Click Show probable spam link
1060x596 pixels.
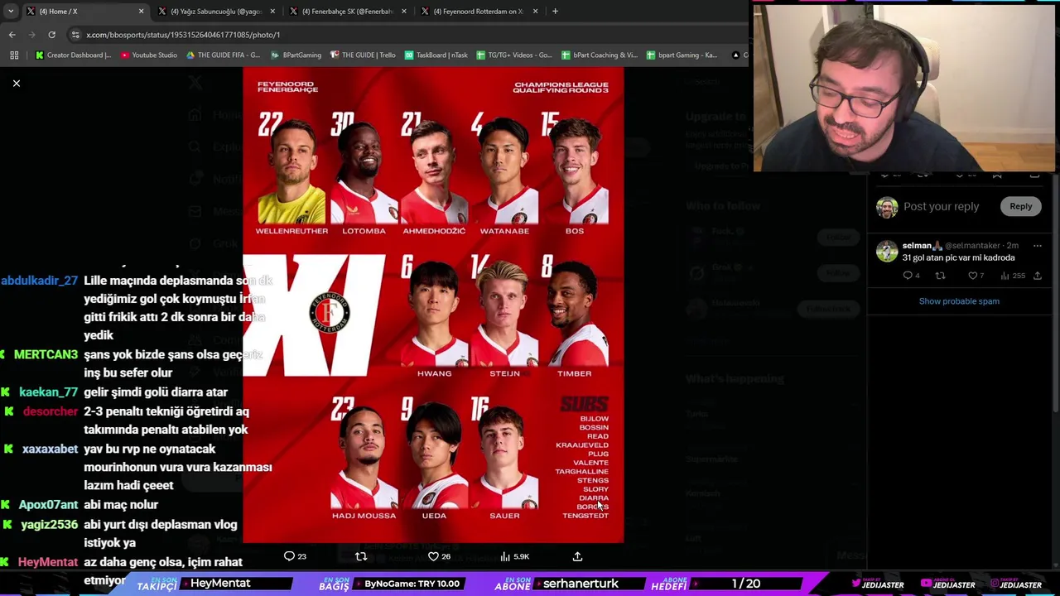click(x=959, y=301)
